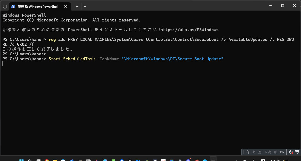Open a new tab with plus button
The image size is (301, 161).
[x=77, y=6]
